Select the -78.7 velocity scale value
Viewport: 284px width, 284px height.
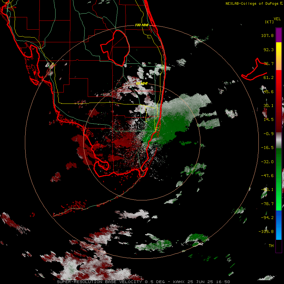(x=267, y=204)
